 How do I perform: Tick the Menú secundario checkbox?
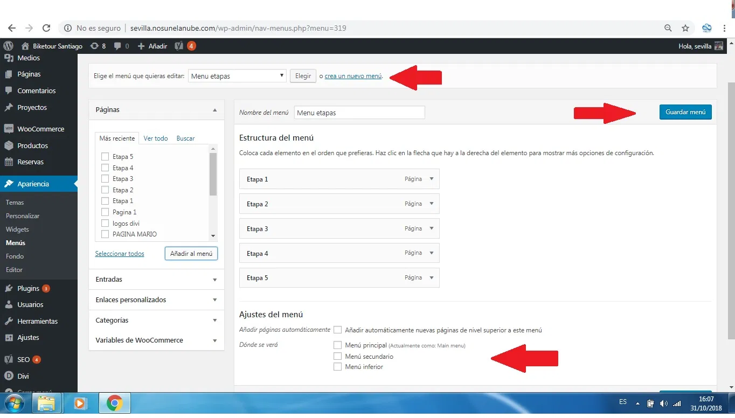point(338,356)
